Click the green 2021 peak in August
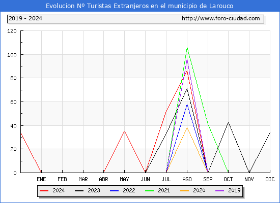 (187, 48)
